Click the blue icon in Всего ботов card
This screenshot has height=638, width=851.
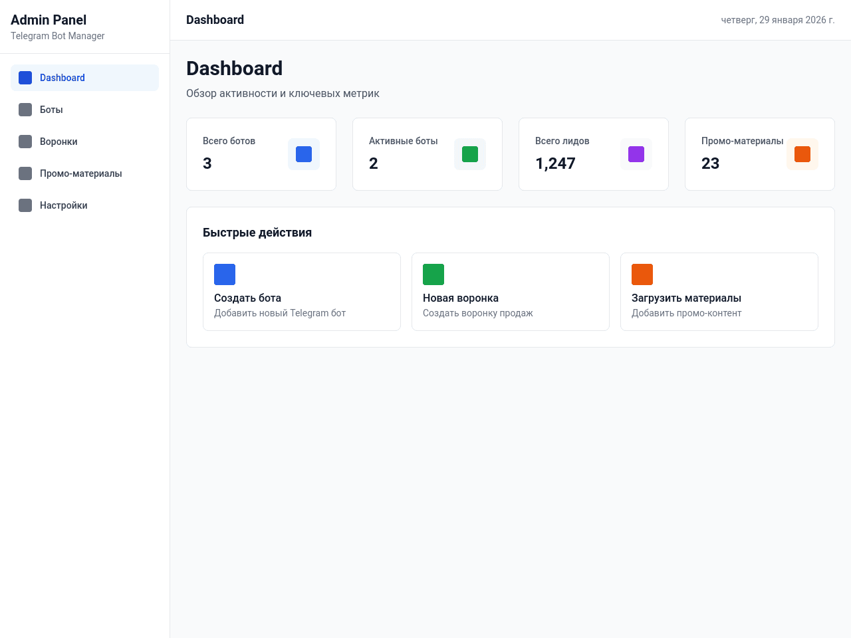[x=304, y=154]
